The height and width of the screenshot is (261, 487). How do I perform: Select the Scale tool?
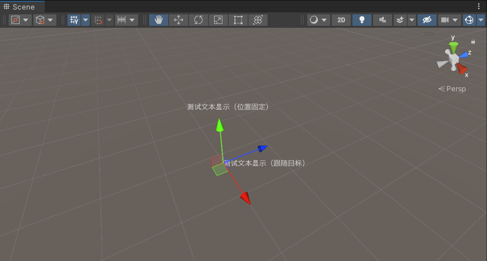pyautogui.click(x=218, y=20)
